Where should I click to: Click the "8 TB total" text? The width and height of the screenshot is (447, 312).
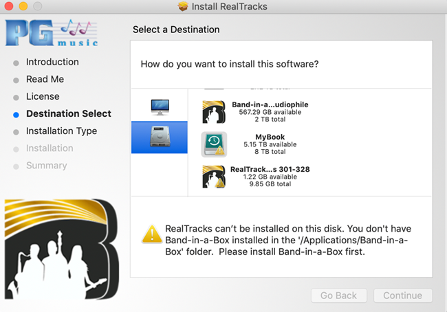coord(270,152)
